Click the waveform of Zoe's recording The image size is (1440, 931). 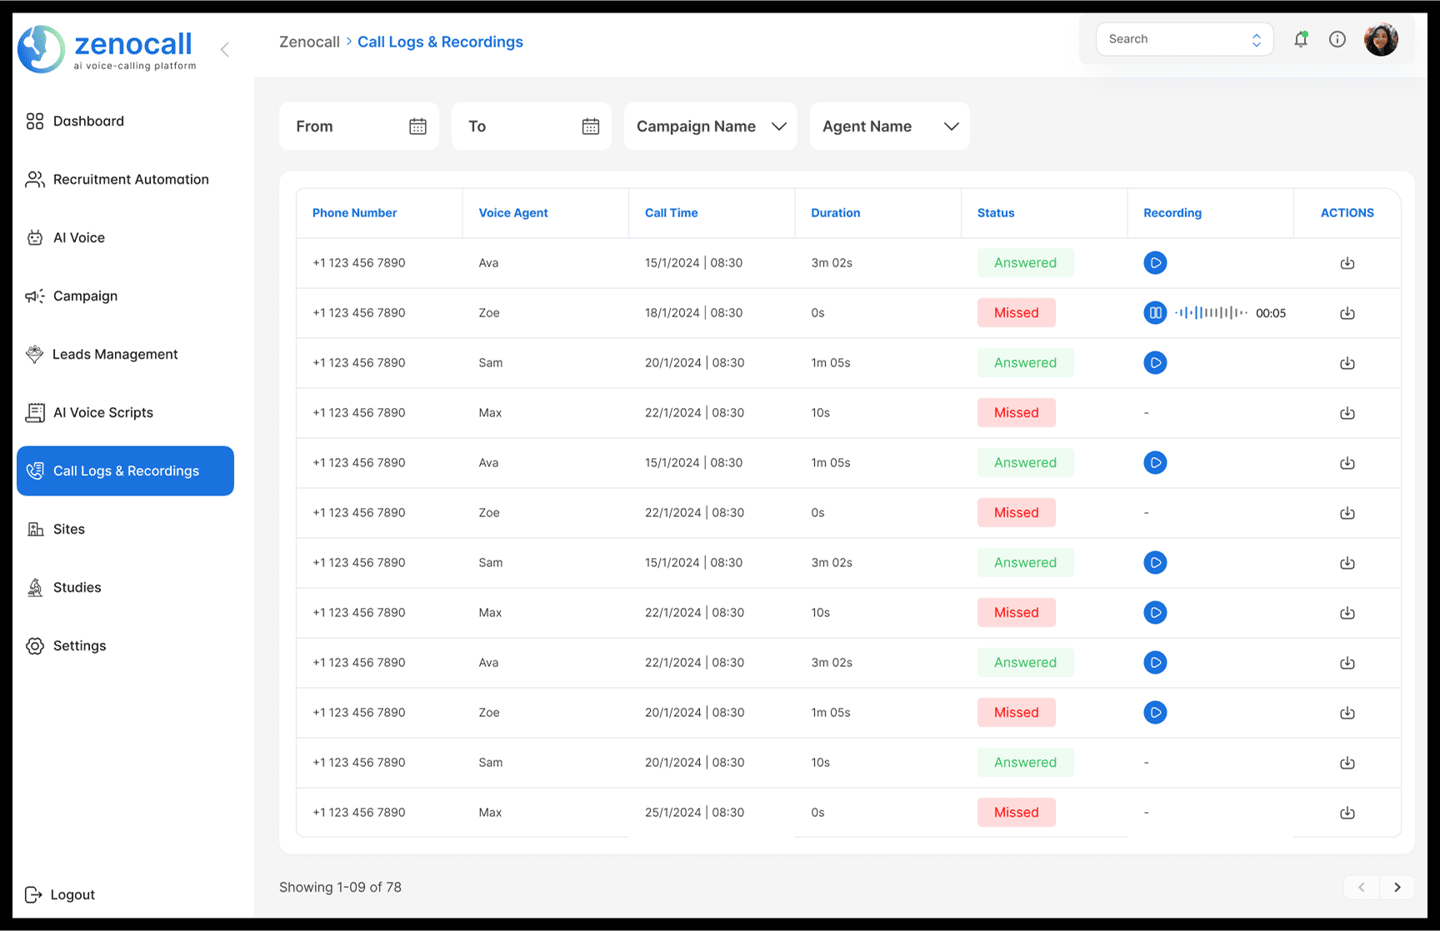(1210, 312)
